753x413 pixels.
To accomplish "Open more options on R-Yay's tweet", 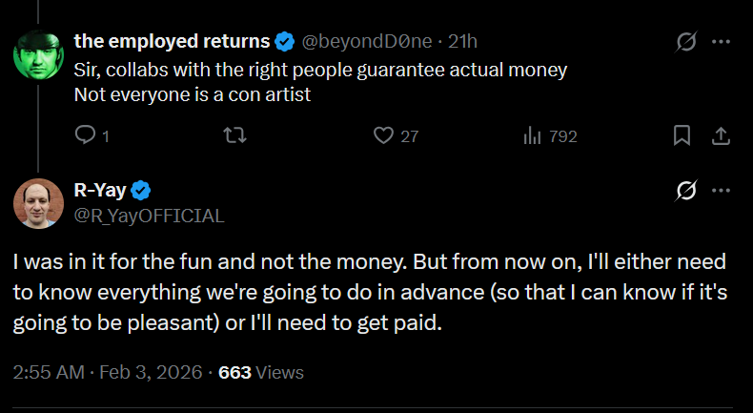I will point(722,191).
